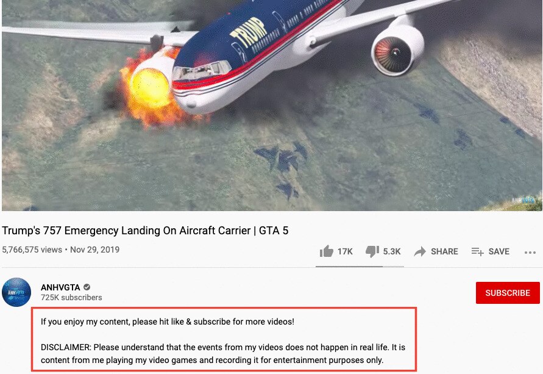Click the SAVE label
The image size is (543, 374).
499,251
